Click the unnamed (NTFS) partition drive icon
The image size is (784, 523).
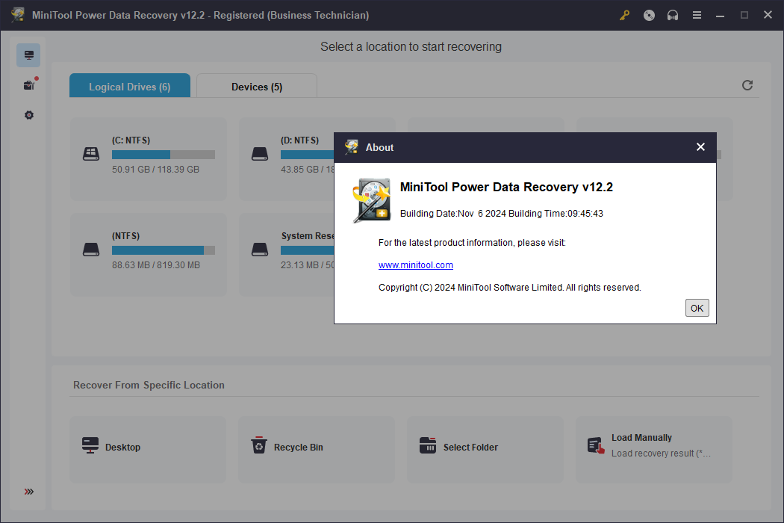(x=91, y=250)
